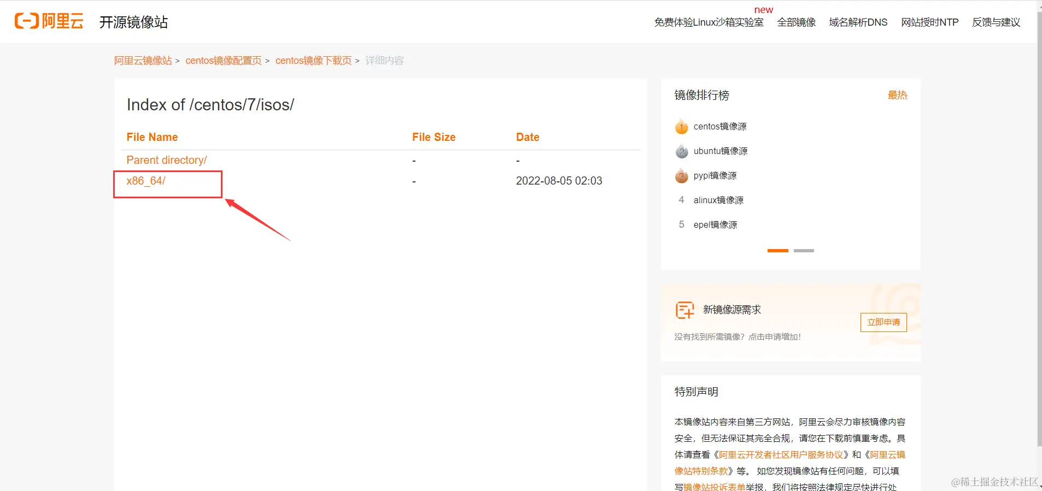Screen dimensions: 1042x491
Task: Open epel镜像源 in ranking list
Action: [x=715, y=225]
